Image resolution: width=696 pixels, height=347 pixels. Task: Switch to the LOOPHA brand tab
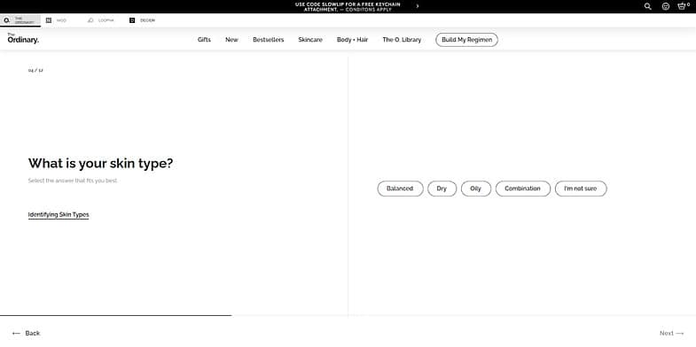point(101,20)
